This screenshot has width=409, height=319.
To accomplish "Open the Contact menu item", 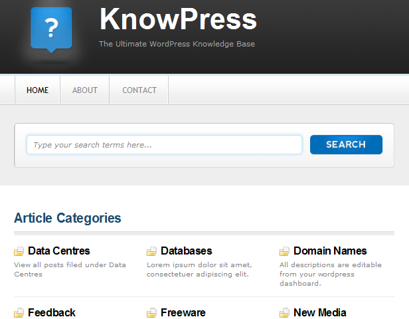I will pos(139,90).
